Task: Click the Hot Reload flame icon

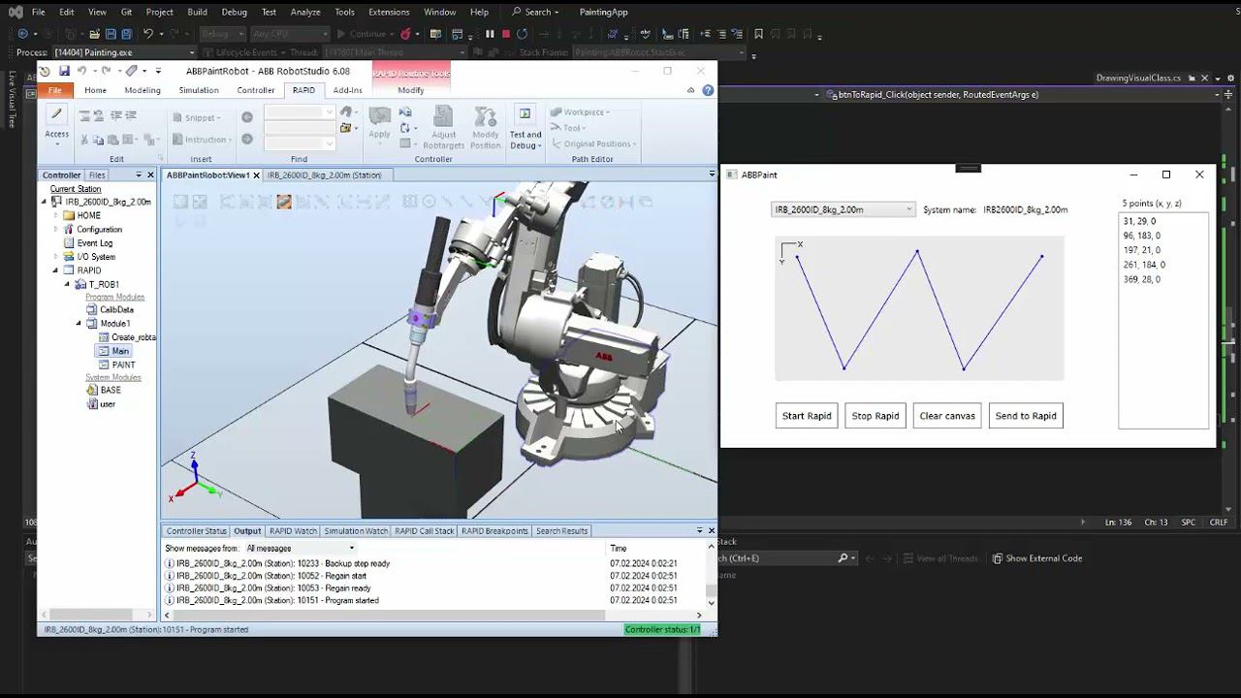Action: click(405, 34)
